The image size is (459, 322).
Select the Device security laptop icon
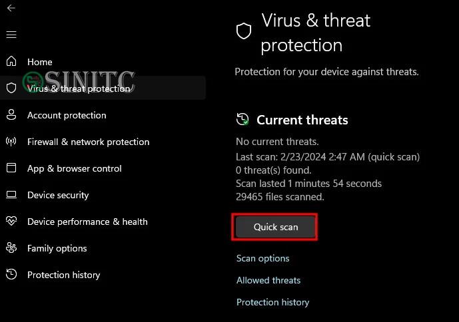(x=11, y=195)
